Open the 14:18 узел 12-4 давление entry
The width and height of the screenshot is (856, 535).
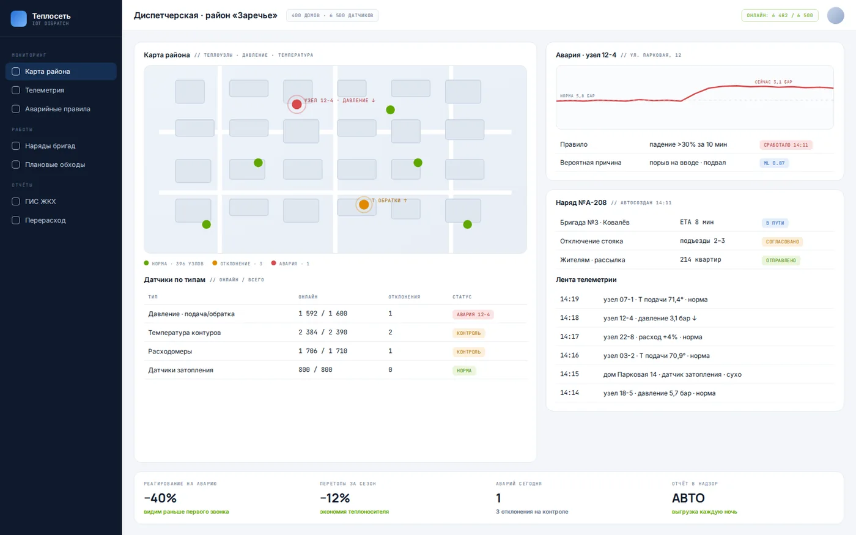click(x=695, y=318)
